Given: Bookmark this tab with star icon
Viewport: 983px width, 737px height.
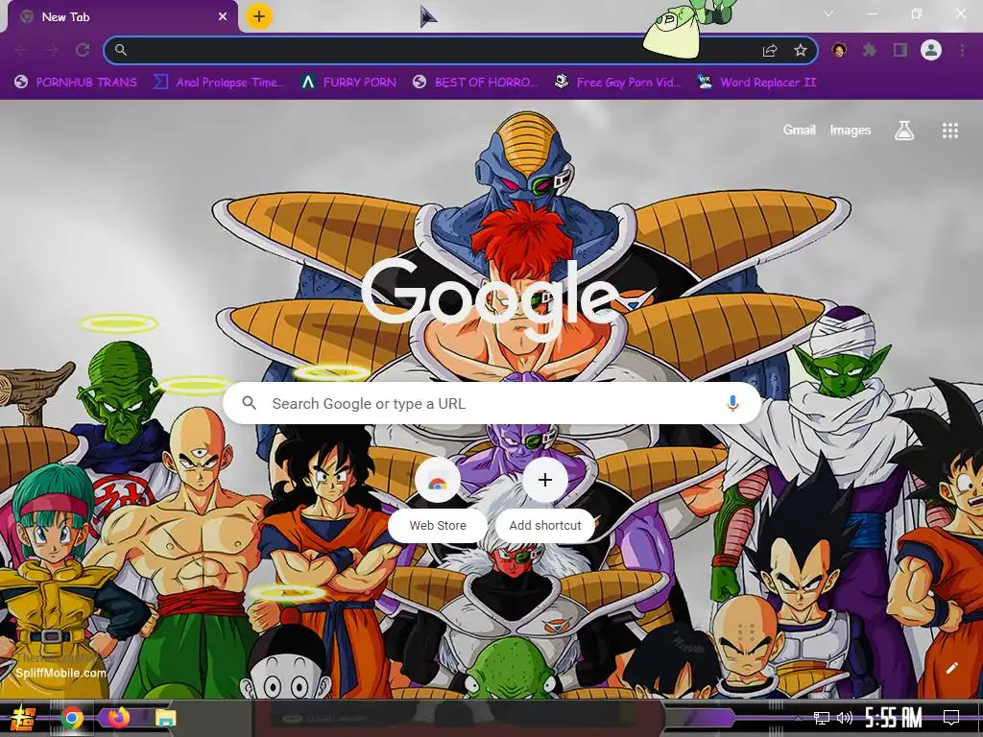Looking at the screenshot, I should point(800,50).
